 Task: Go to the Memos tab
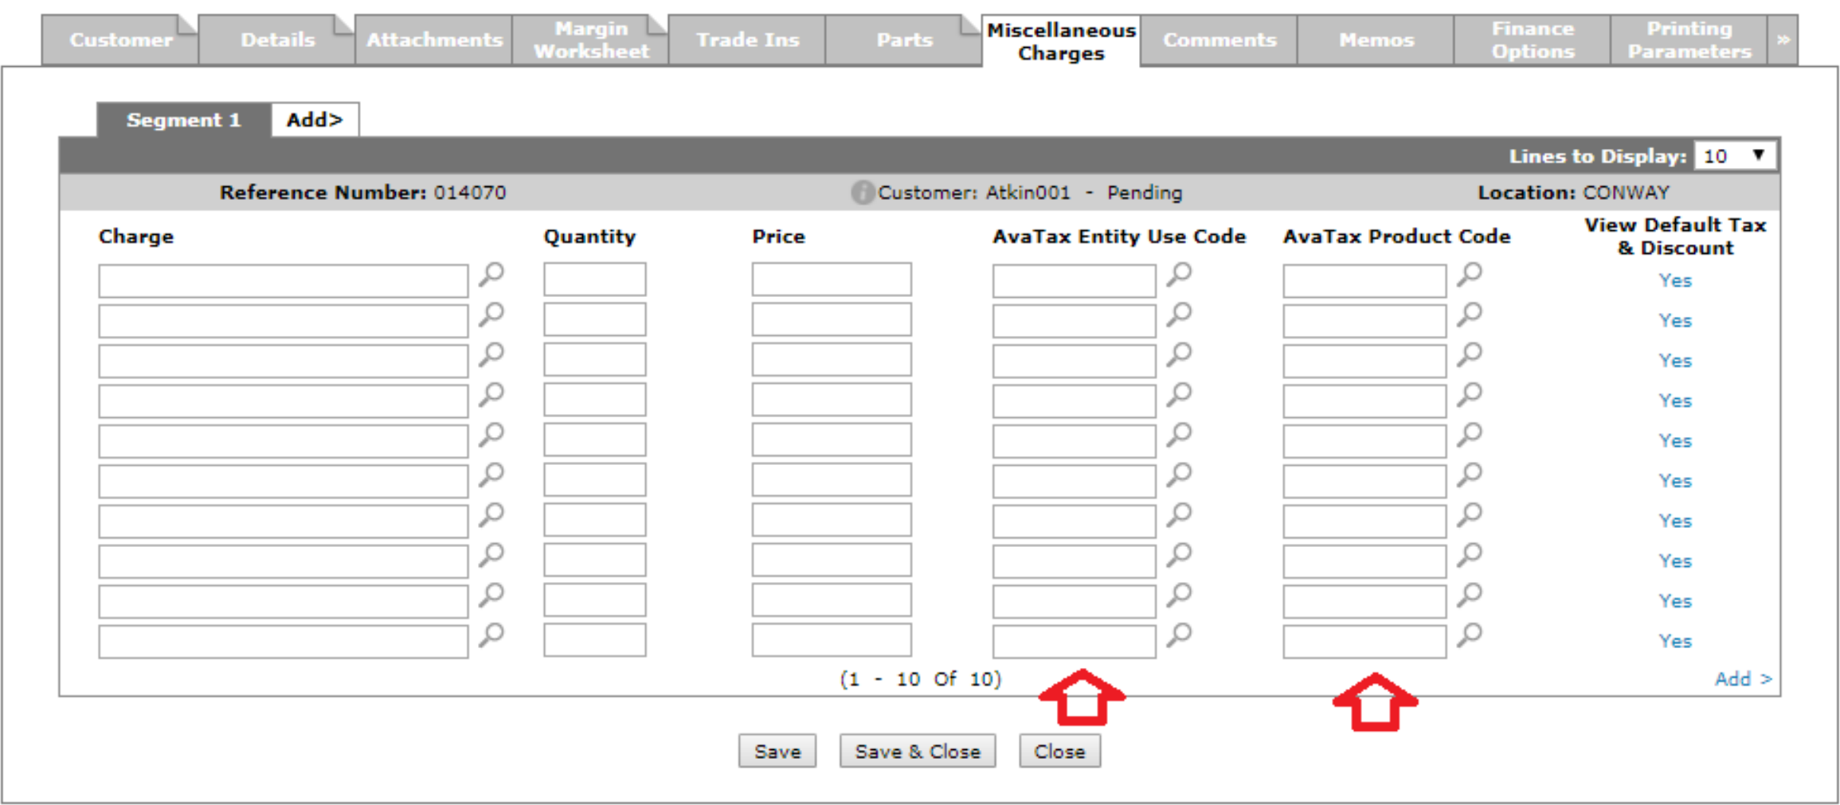coord(1376,40)
